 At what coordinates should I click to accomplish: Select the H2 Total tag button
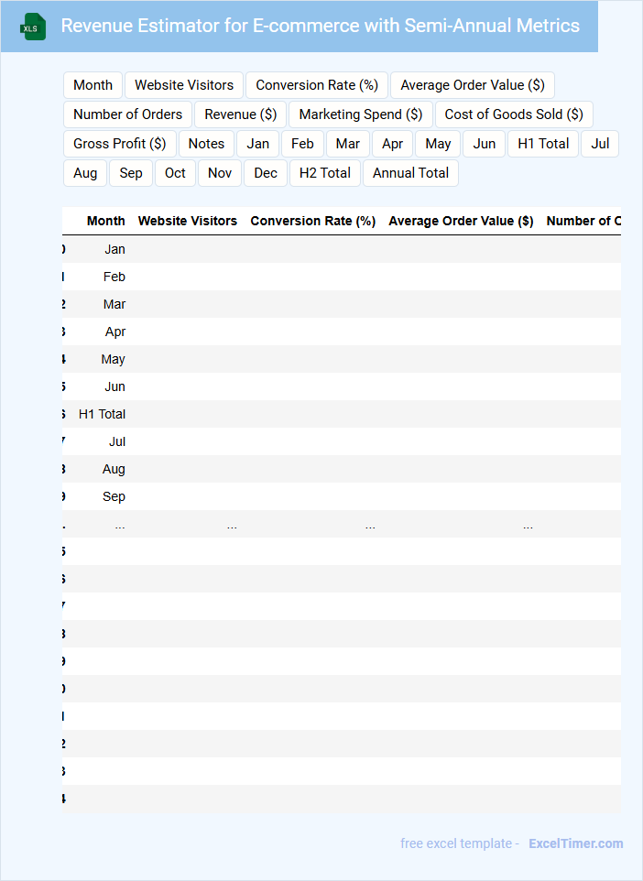coord(325,173)
